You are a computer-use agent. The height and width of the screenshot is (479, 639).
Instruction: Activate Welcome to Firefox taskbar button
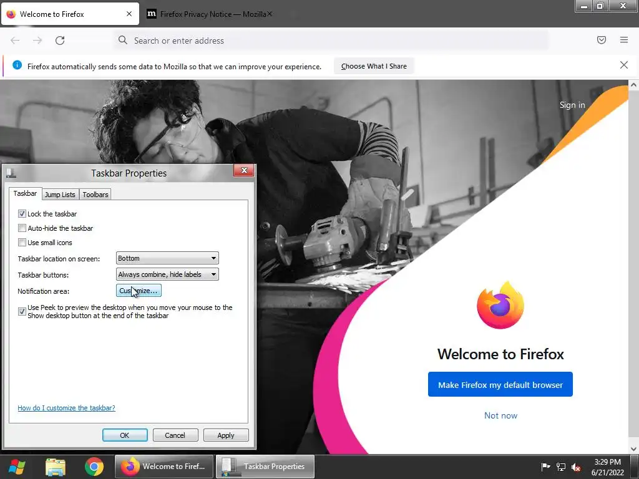164,467
